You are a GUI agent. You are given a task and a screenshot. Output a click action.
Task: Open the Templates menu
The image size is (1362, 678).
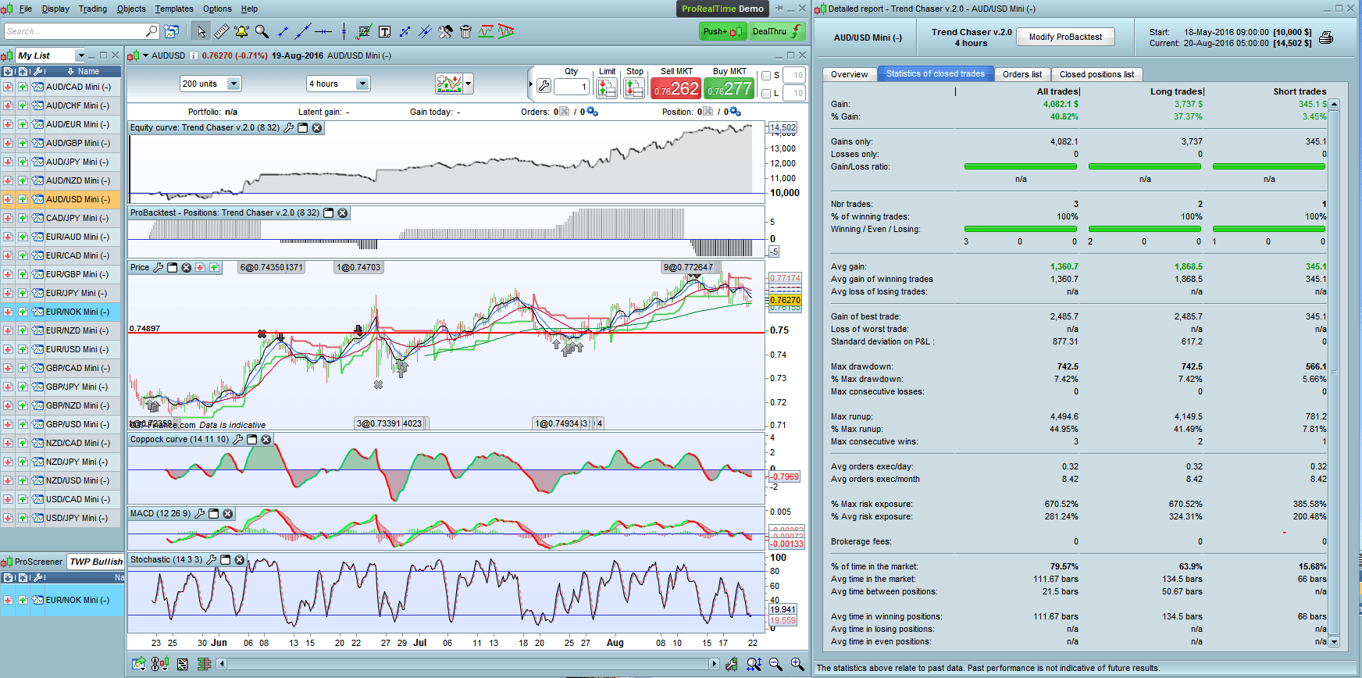pyautogui.click(x=173, y=9)
